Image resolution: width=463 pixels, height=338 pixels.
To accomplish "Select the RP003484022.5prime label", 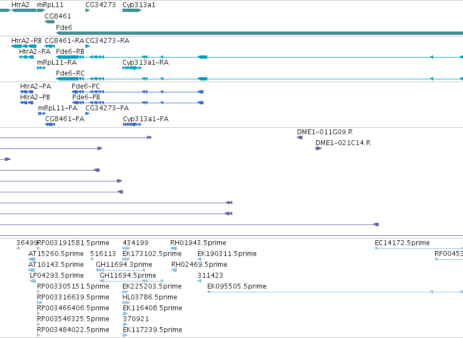I will (x=73, y=330).
